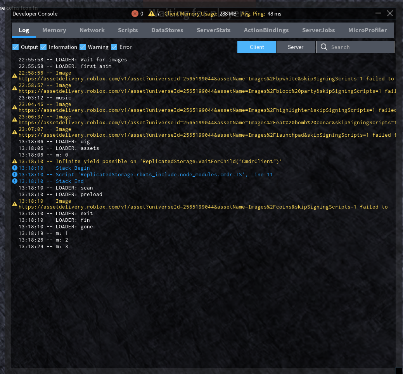The width and height of the screenshot is (403, 374).
Task: Click info icon beside Stack End
Action: tap(15, 181)
